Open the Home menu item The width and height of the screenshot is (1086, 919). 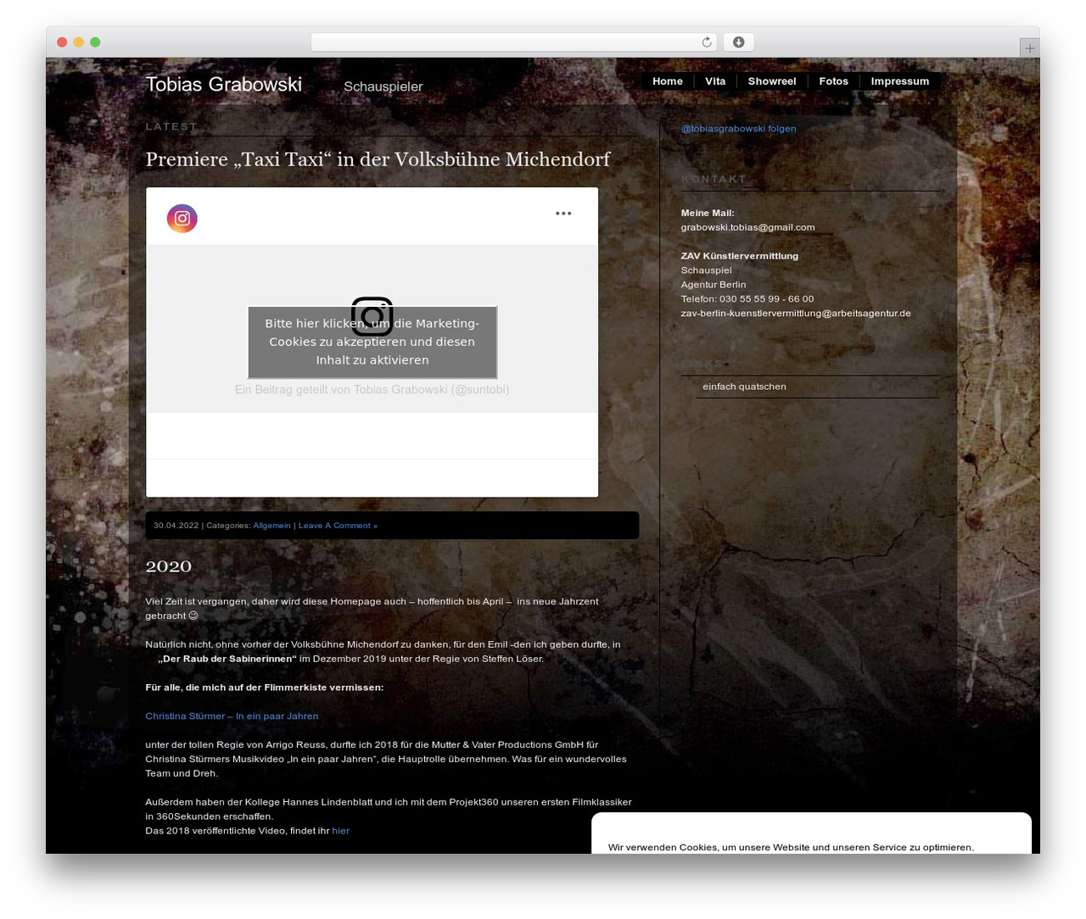tap(668, 81)
